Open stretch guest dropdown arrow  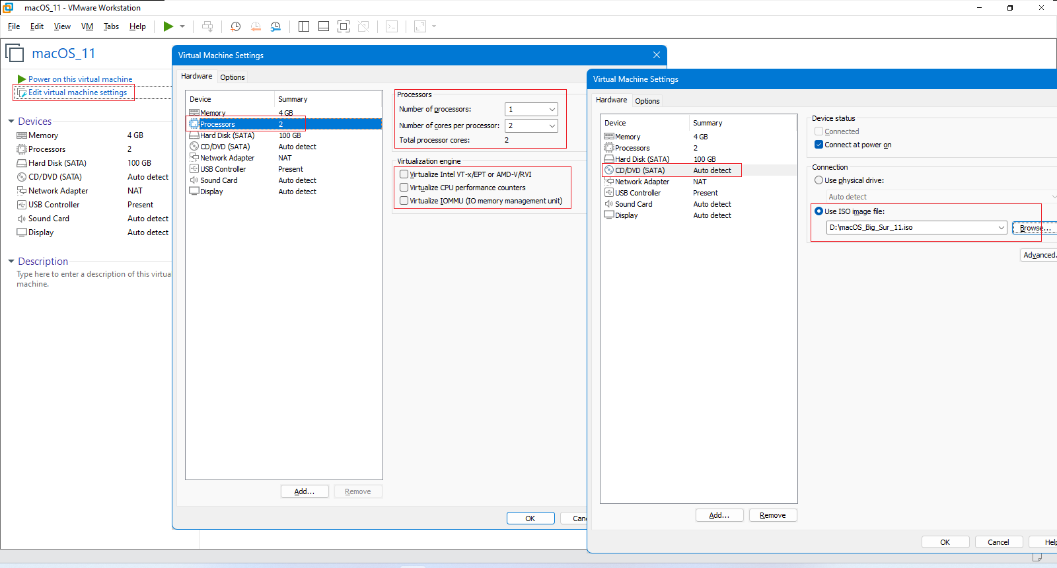click(434, 26)
